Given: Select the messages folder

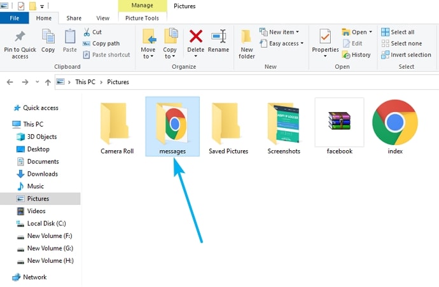Looking at the screenshot, I should (x=172, y=127).
